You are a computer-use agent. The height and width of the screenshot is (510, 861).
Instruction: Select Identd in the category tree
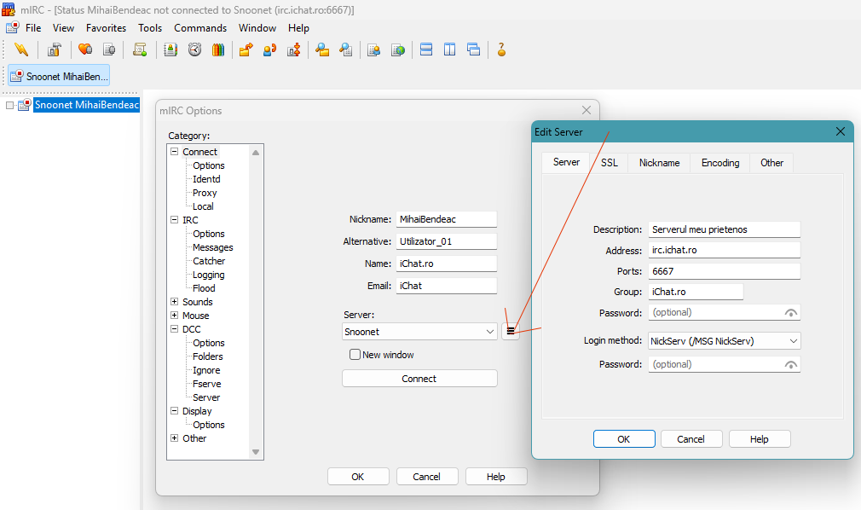206,179
